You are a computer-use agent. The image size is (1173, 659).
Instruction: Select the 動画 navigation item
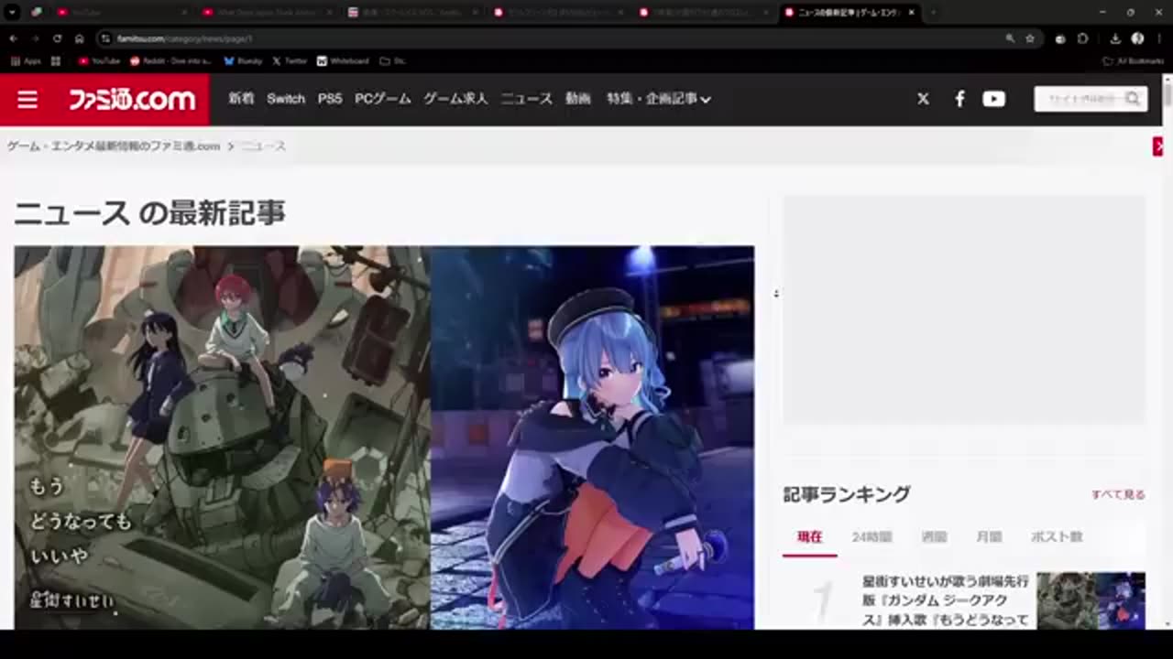(578, 99)
